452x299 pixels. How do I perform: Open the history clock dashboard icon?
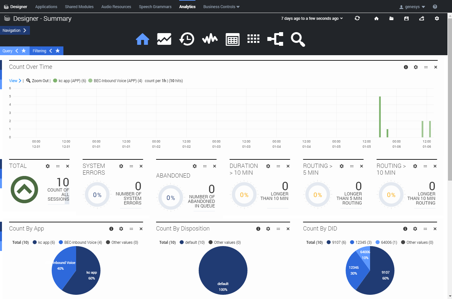coord(187,39)
